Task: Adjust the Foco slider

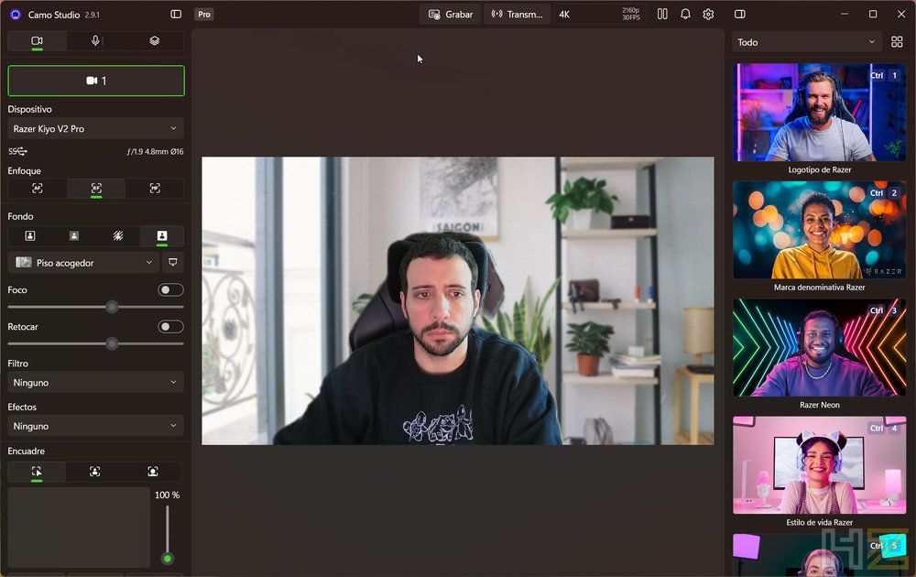Action: [112, 307]
